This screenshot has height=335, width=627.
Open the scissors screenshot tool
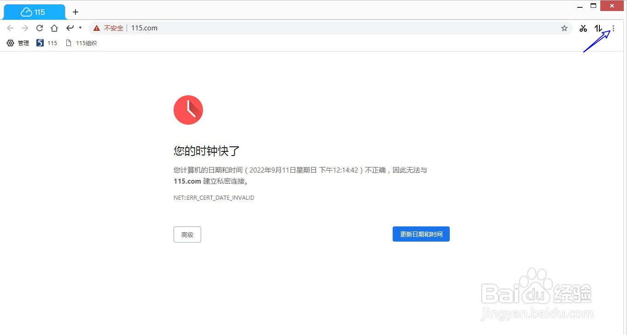(x=583, y=28)
